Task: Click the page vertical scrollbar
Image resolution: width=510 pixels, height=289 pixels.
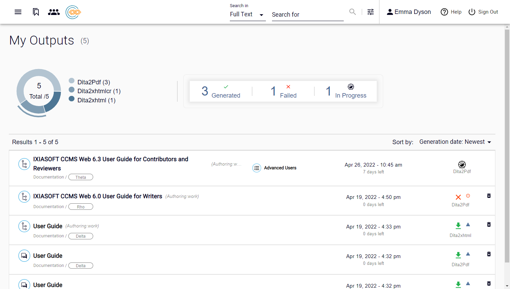Action: 507,146
